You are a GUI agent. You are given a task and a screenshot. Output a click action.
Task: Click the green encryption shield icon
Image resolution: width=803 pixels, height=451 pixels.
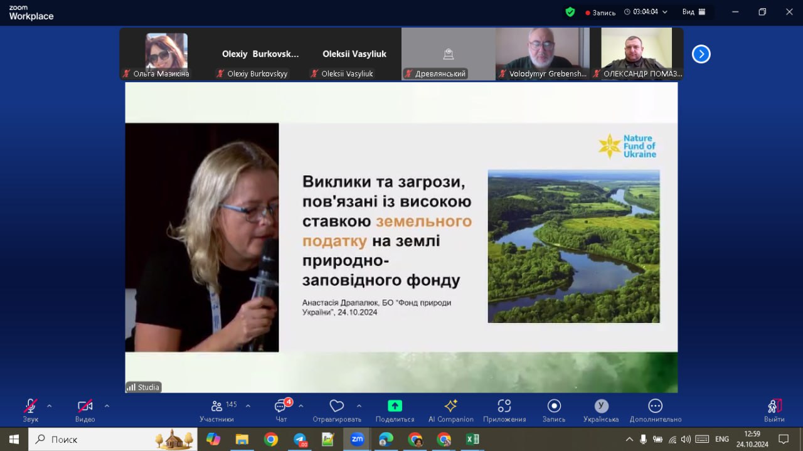(570, 12)
